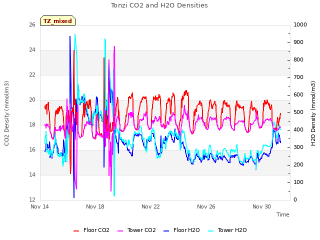The height and width of the screenshot is (240, 320).
Task: Click the 14 value on CO2 axis
Action: 32,174
